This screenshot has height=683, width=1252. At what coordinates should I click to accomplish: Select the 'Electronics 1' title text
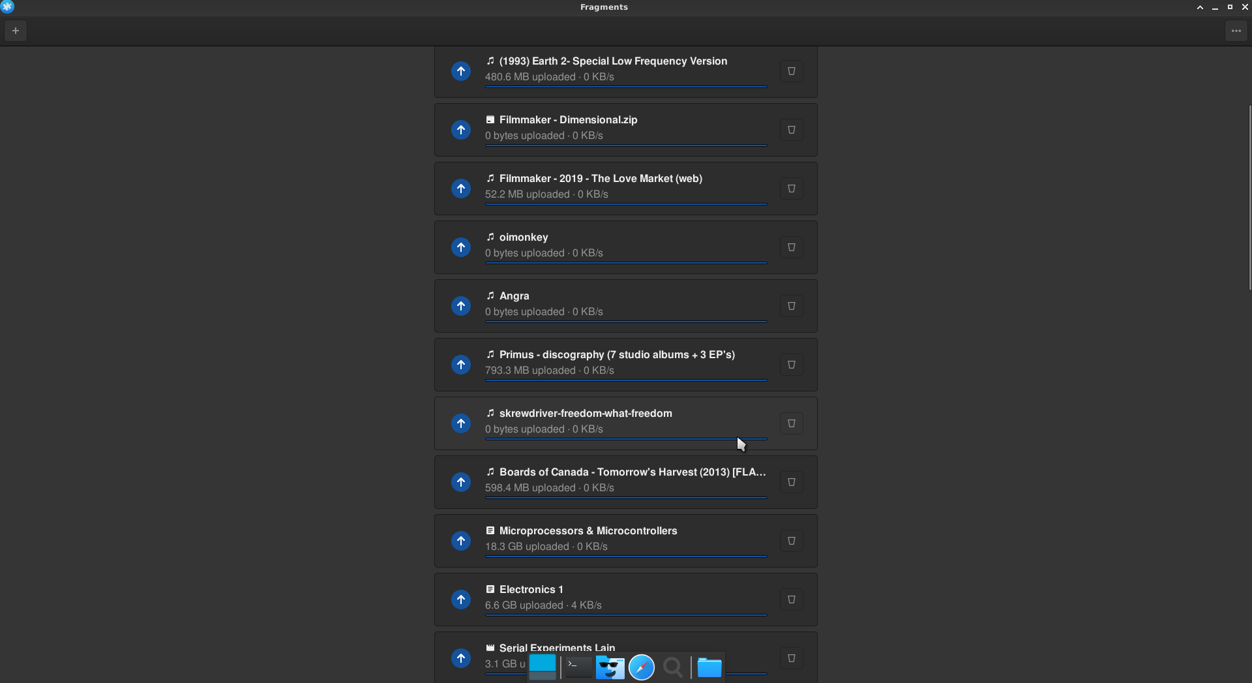(531, 589)
